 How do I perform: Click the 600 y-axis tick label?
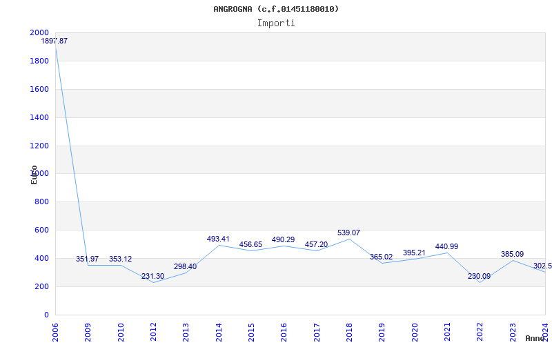(42, 230)
